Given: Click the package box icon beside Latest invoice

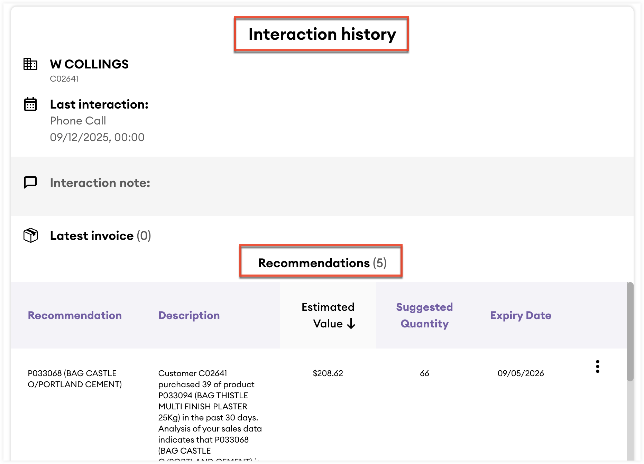Looking at the screenshot, I should (30, 235).
